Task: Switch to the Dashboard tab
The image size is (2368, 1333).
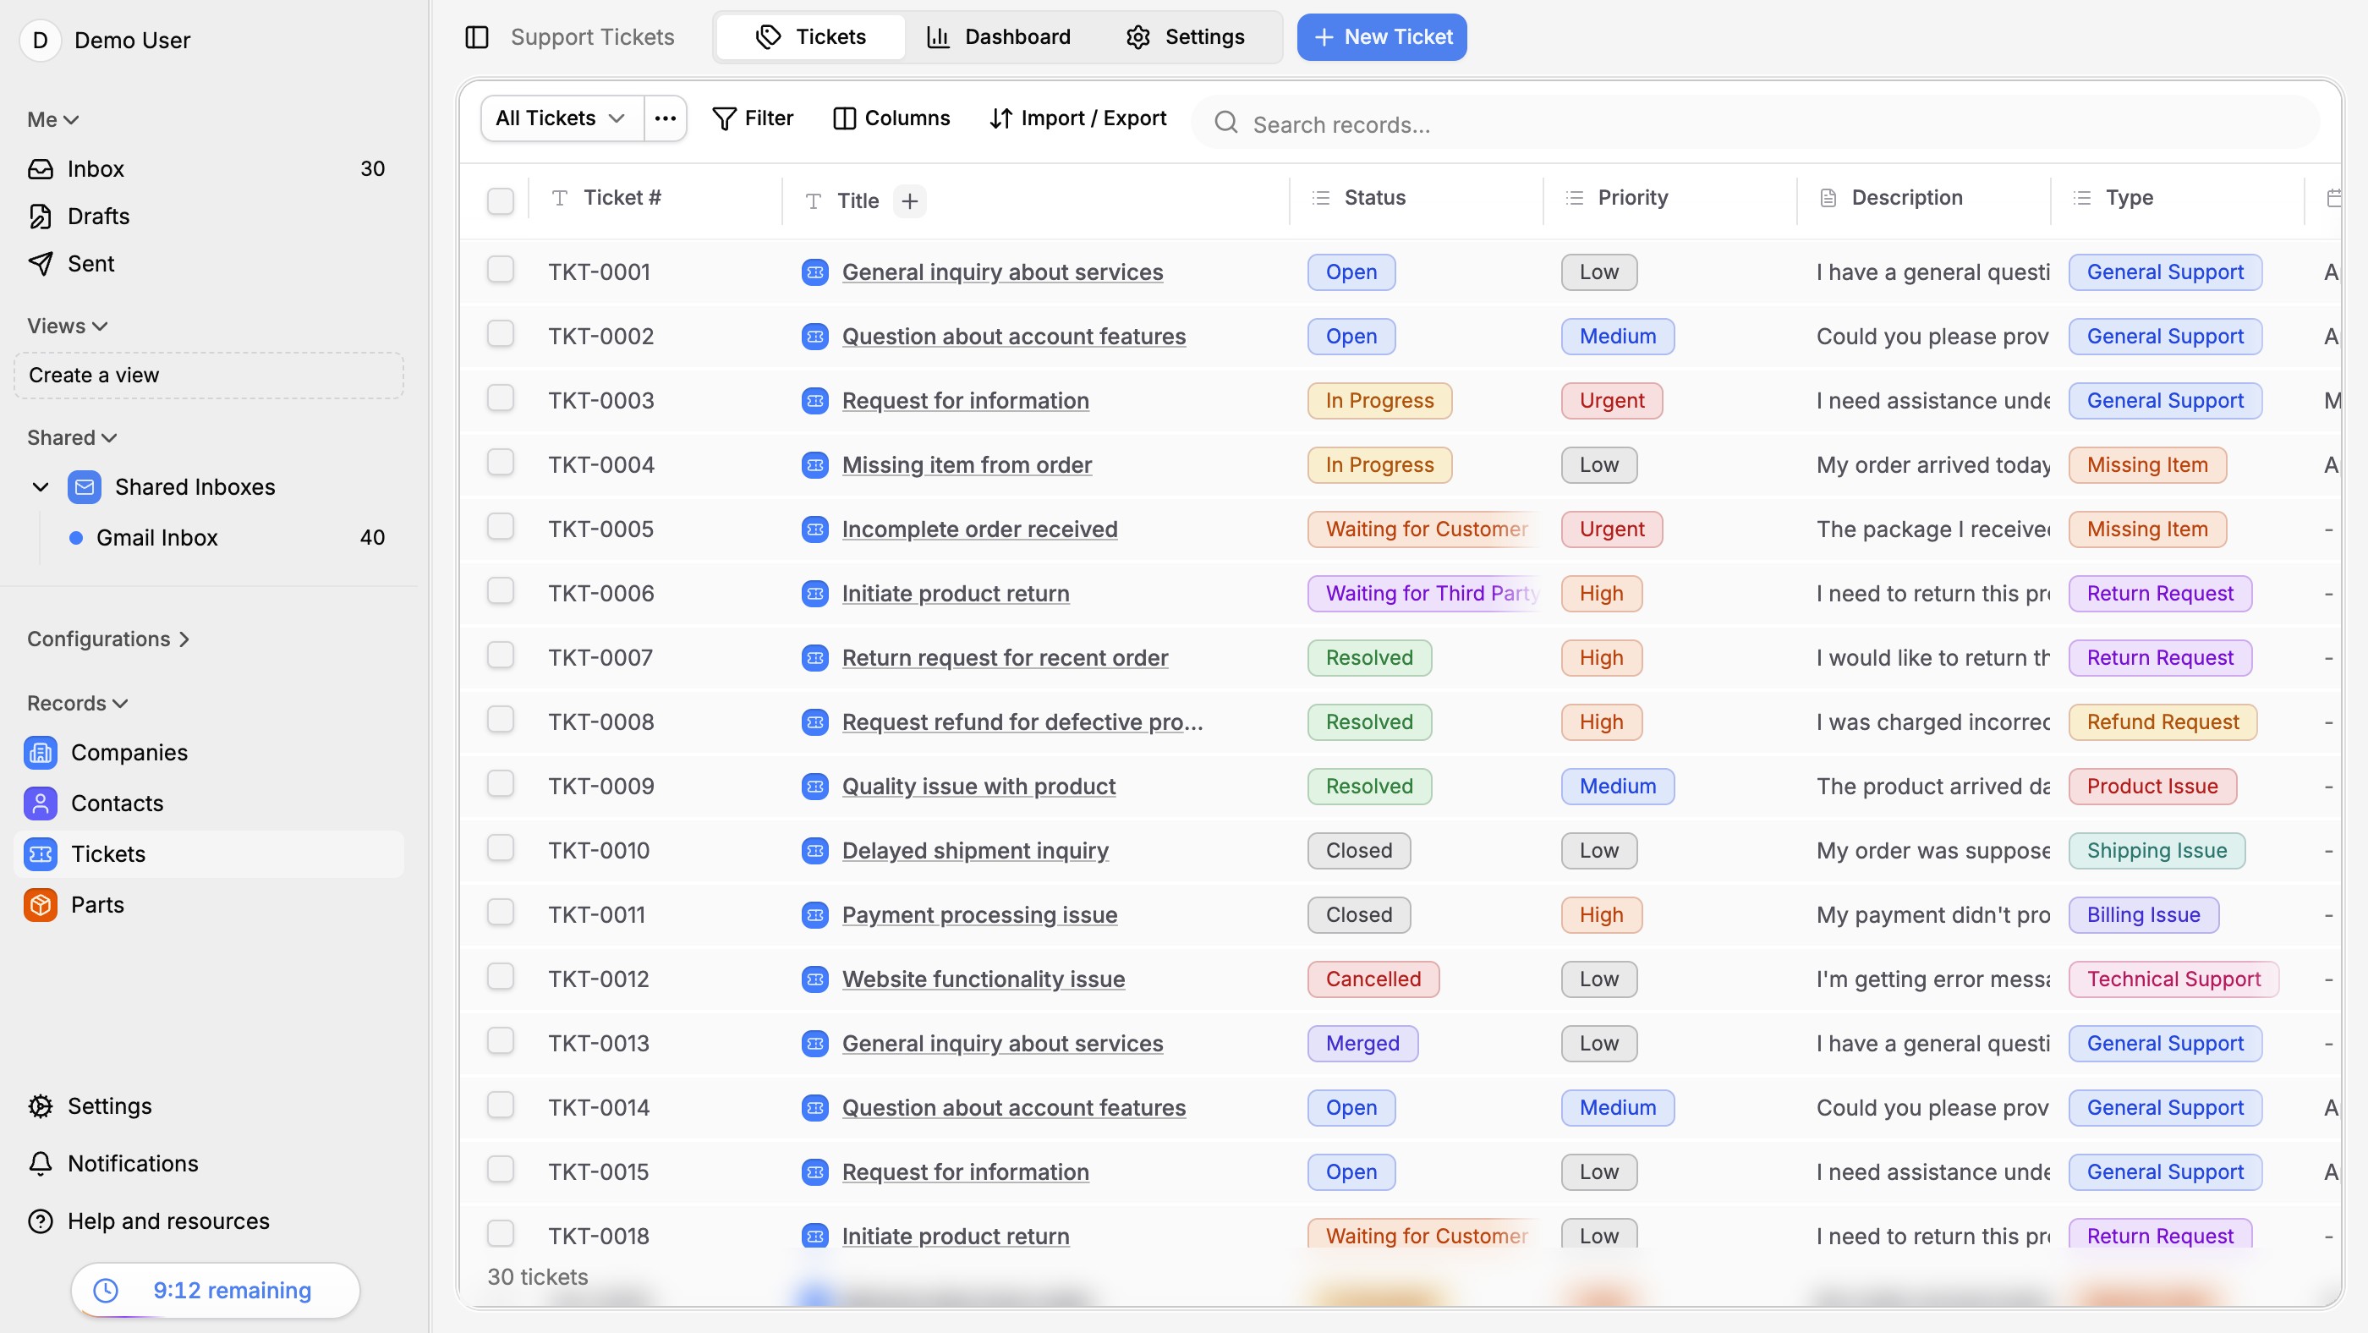Action: point(1000,36)
